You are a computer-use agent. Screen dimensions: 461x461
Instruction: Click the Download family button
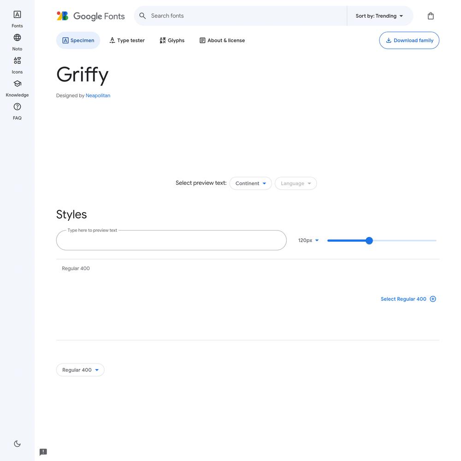[x=409, y=40]
